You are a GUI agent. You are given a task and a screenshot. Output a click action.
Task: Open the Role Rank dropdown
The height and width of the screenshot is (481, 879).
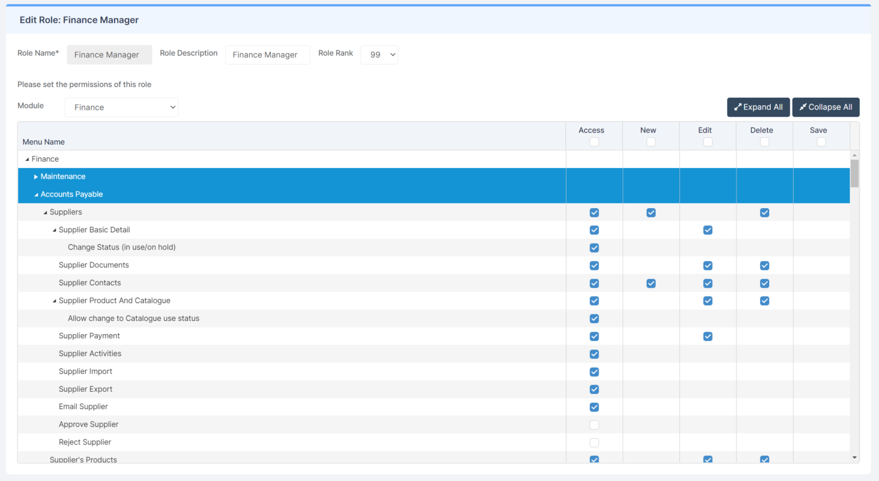(x=379, y=54)
